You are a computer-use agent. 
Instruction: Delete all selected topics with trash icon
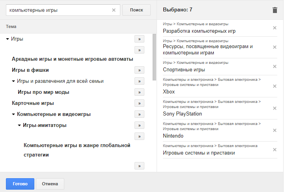(275, 10)
